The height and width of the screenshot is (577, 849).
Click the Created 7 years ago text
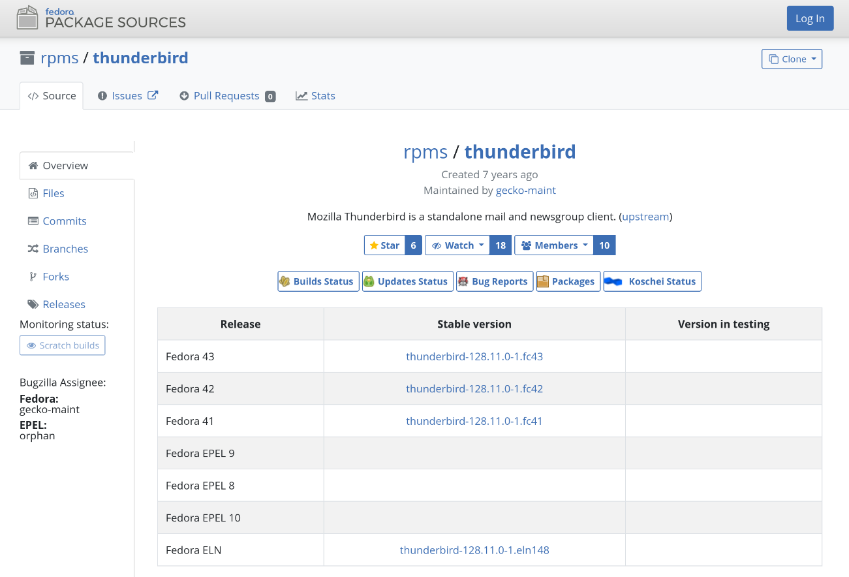coord(489,174)
